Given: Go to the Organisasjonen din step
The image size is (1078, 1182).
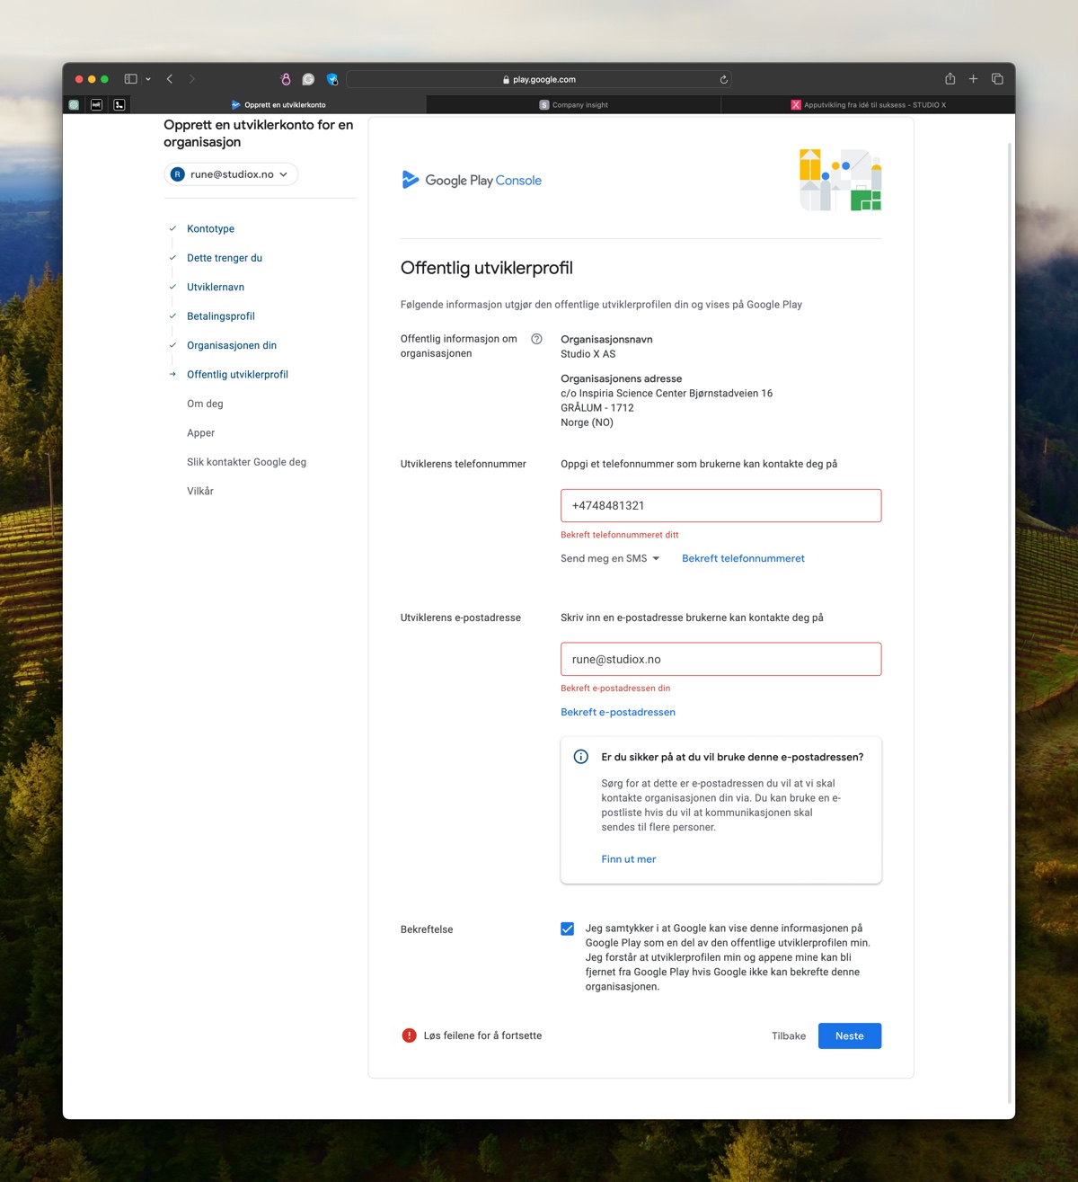Looking at the screenshot, I should [x=232, y=345].
